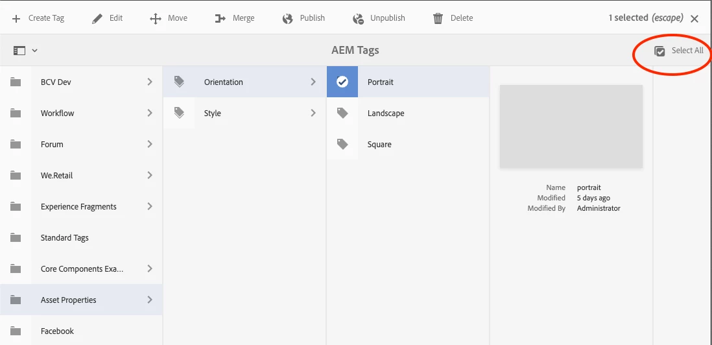Image resolution: width=712 pixels, height=345 pixels.
Task: Expand the Experience Fragments chevron
Action: [150, 206]
